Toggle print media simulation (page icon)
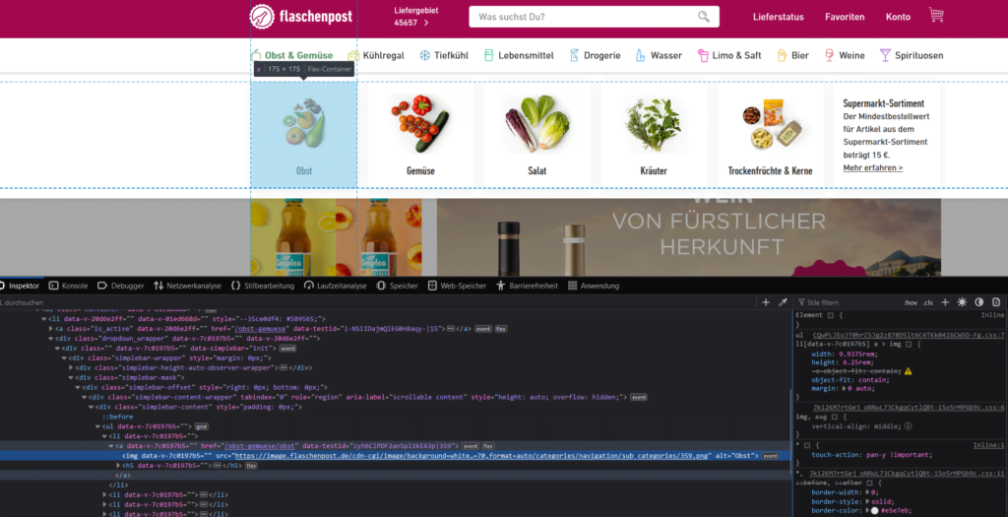1008x517 pixels. coord(996,302)
